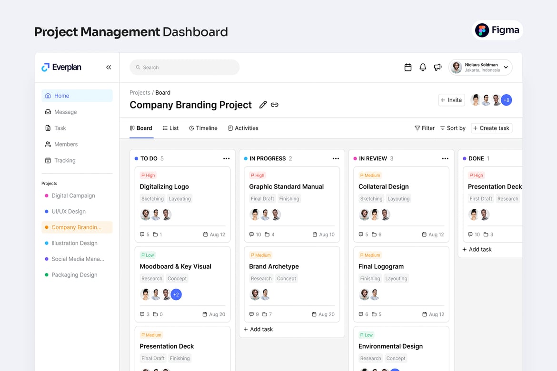Image resolution: width=557 pixels, height=371 pixels.
Task: Open the Collateral Design card title
Action: (x=384, y=187)
